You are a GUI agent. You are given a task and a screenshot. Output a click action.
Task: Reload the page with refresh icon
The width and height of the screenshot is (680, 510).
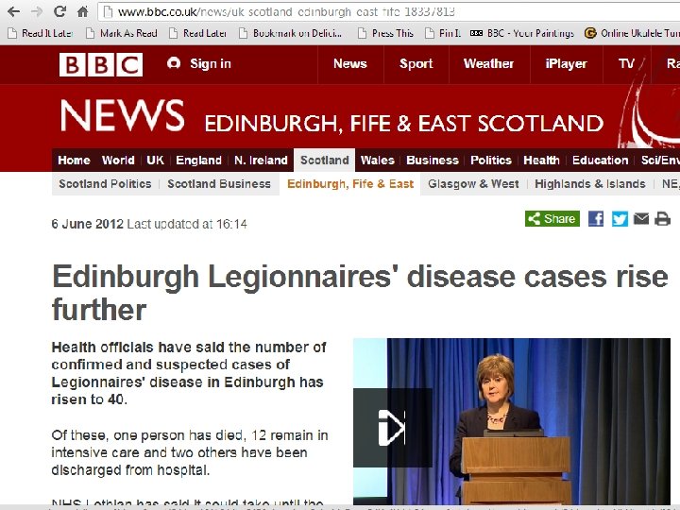59,11
